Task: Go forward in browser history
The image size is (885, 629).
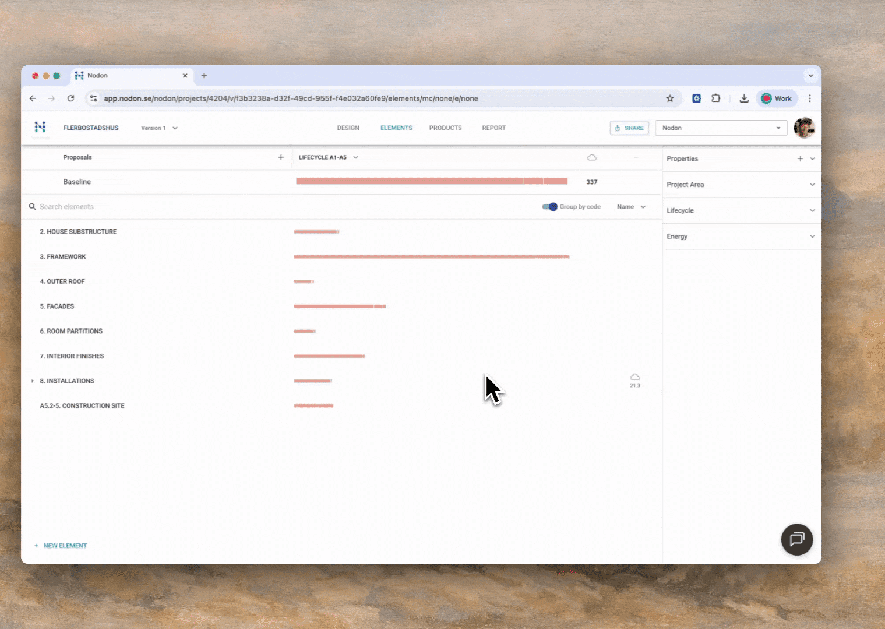Action: (52, 98)
